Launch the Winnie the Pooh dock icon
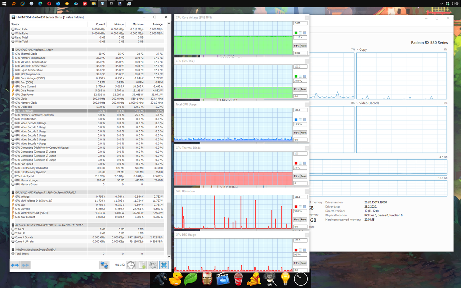This screenshot has height=288, width=461. [254, 279]
